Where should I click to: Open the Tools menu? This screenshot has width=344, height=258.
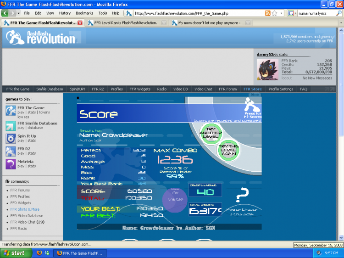tap(103, 13)
